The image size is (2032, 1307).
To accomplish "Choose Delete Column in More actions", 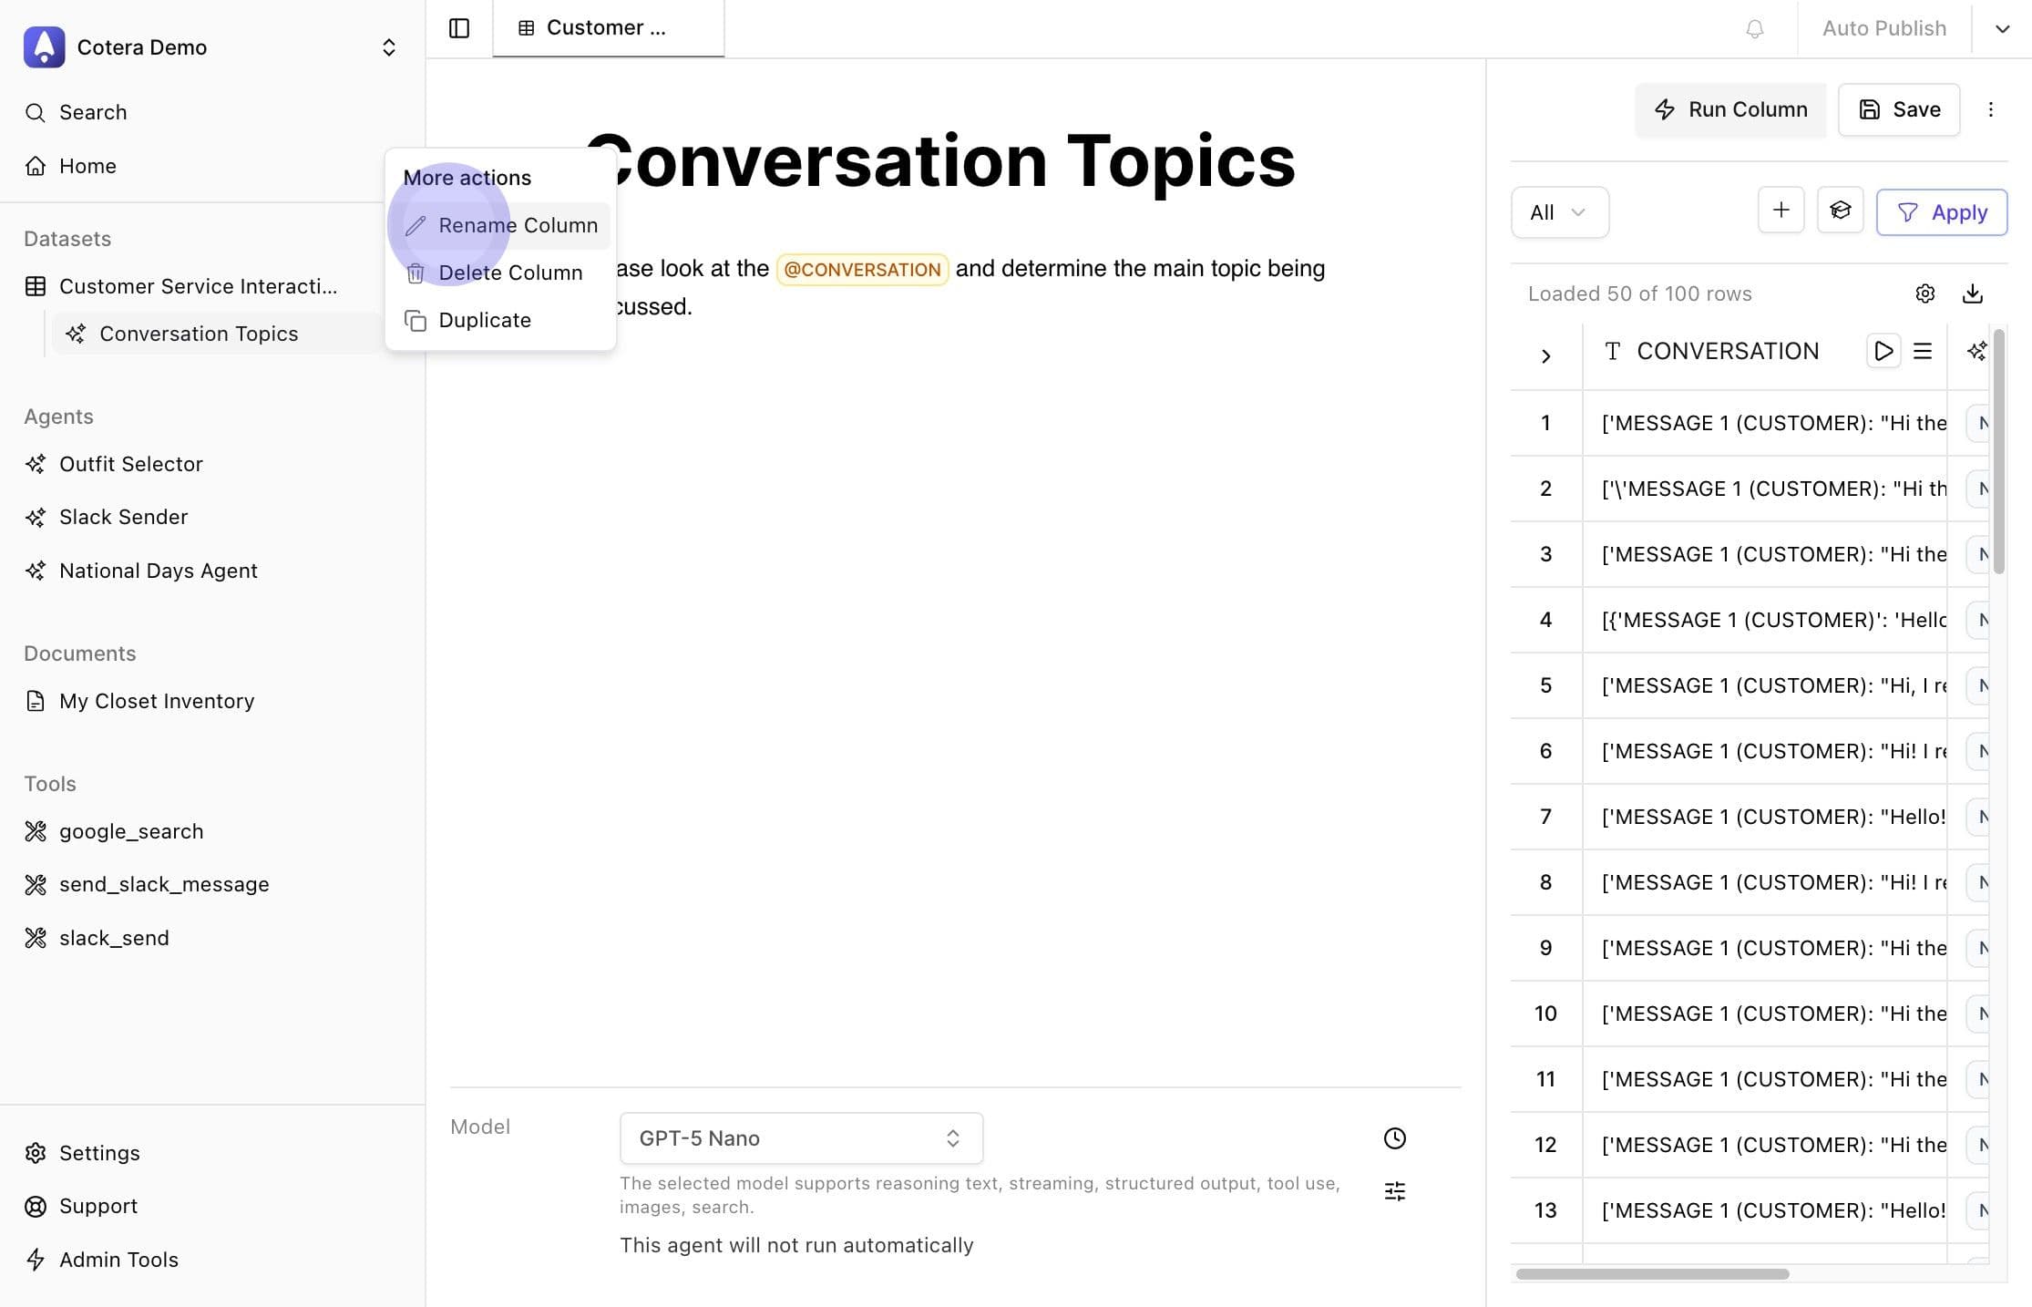I will click(509, 273).
